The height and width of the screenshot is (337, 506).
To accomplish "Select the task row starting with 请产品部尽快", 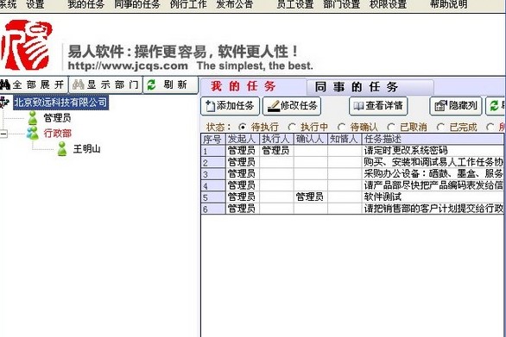I will click(x=352, y=185).
